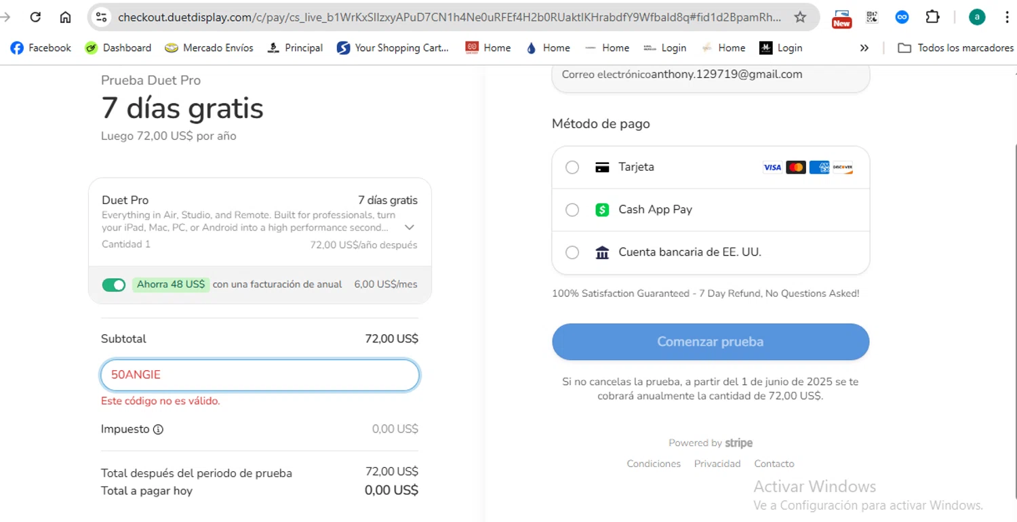Image resolution: width=1017 pixels, height=522 pixels.
Task: Click the American Express logo
Action: click(819, 167)
